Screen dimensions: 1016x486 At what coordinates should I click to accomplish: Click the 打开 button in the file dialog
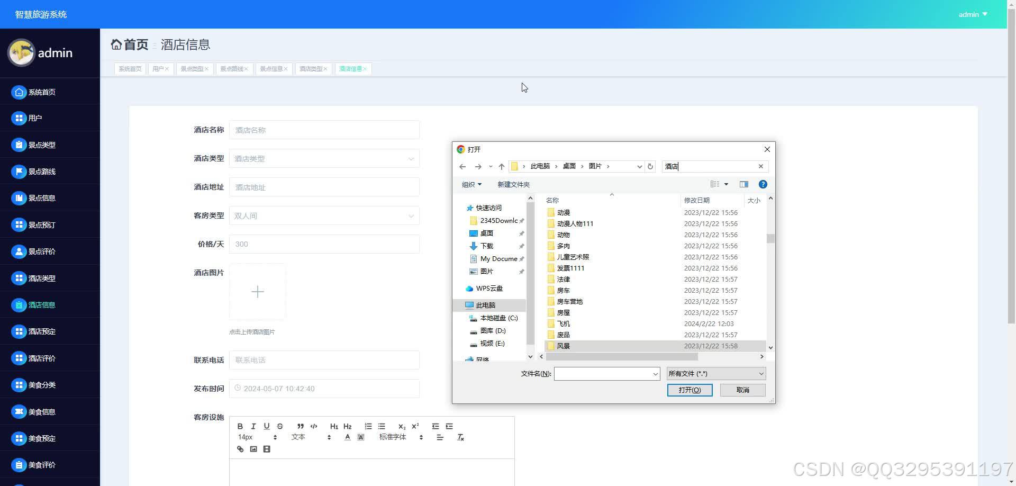tap(690, 390)
